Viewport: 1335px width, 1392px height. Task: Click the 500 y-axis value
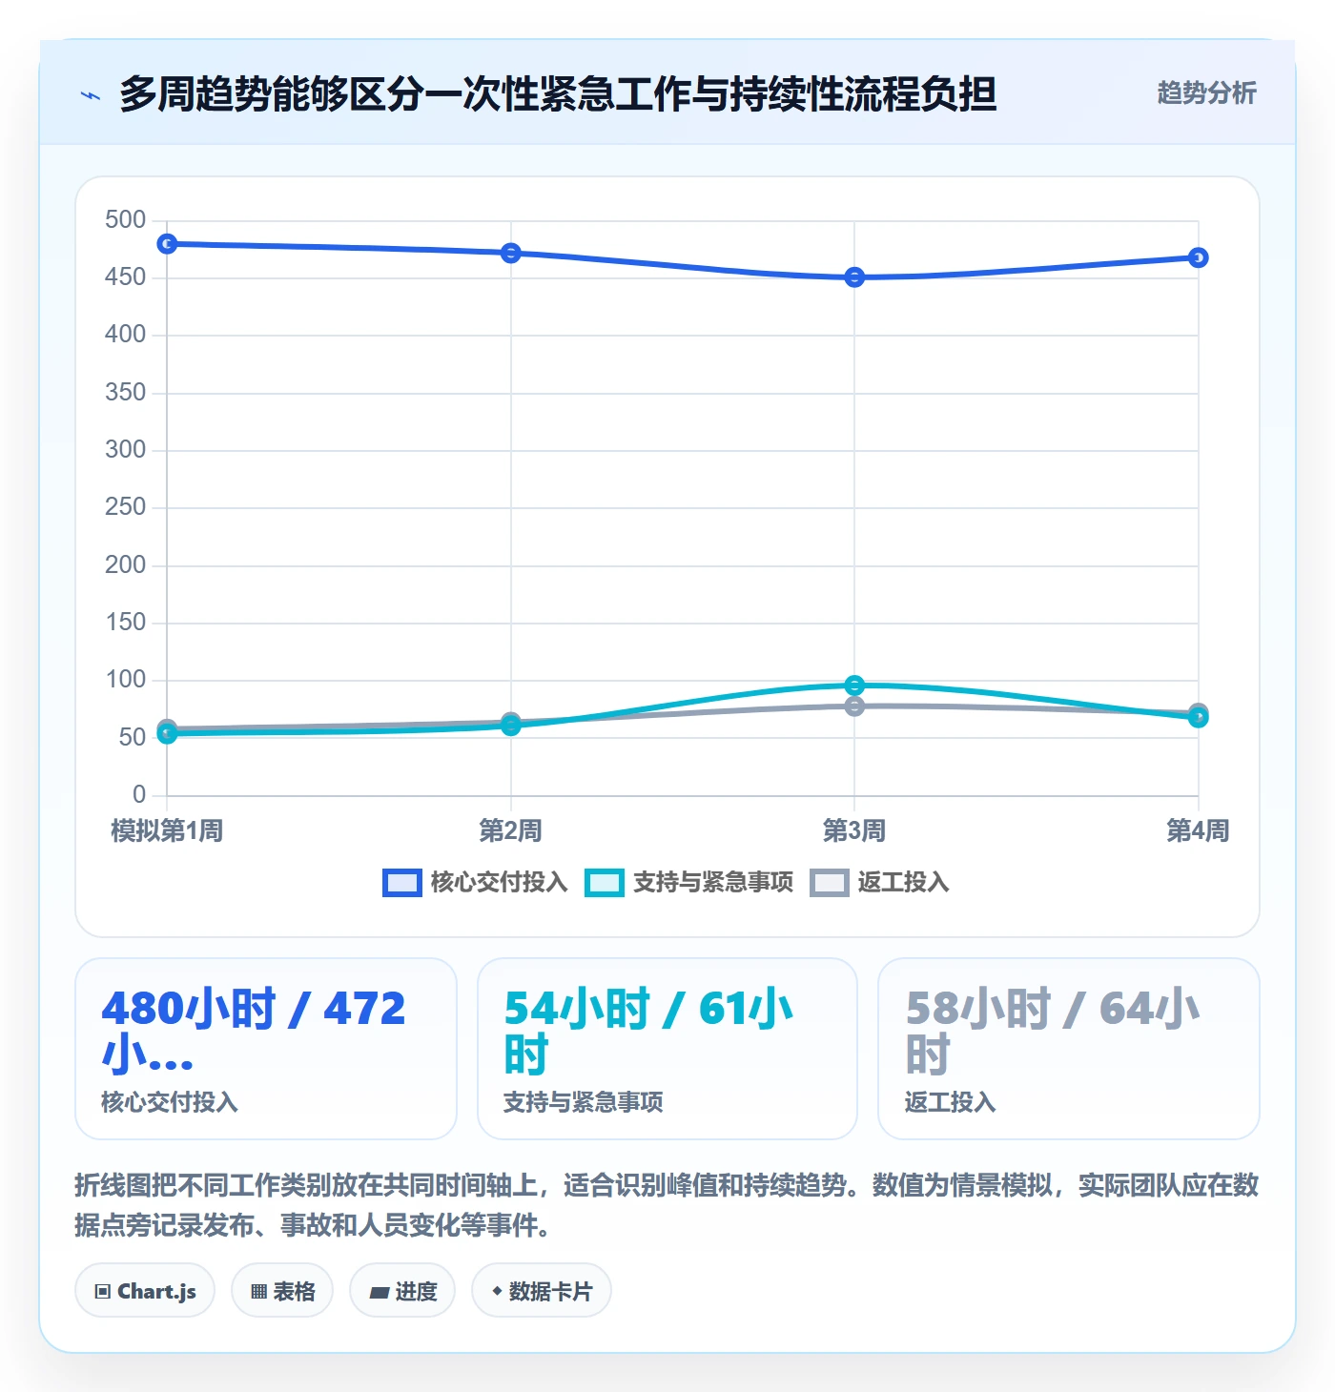click(x=126, y=220)
